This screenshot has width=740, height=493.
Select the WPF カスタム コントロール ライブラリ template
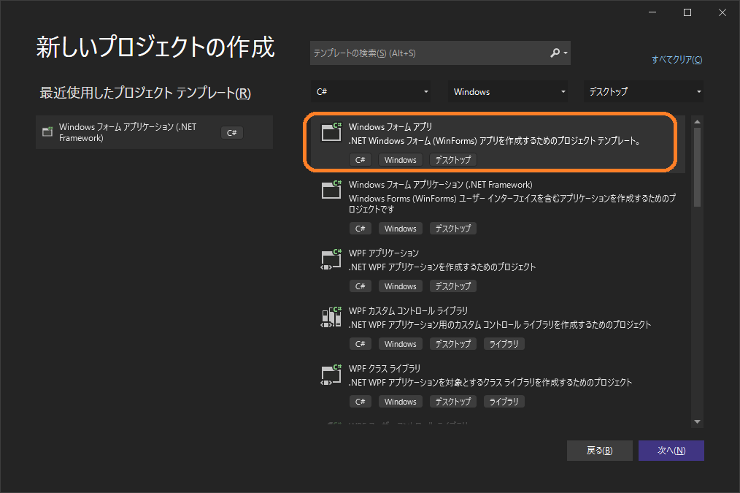click(498, 326)
